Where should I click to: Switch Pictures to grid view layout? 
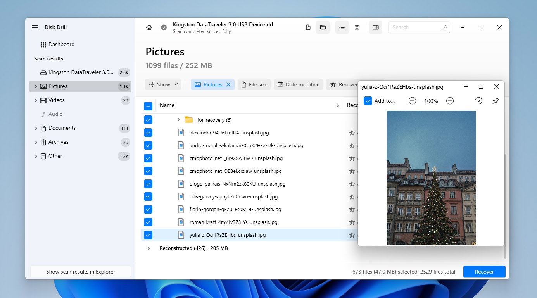tap(357, 27)
